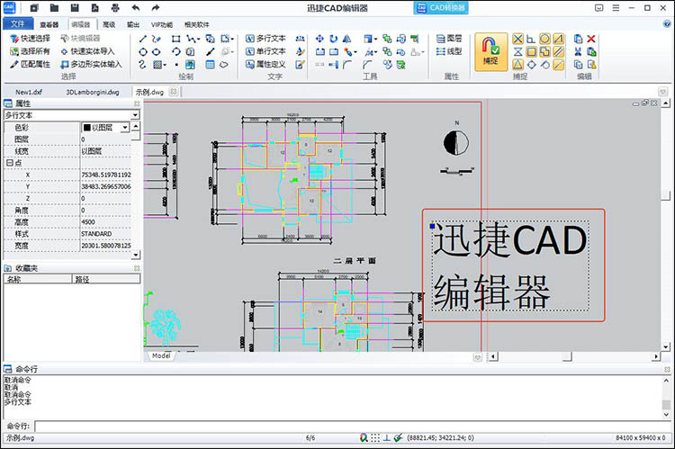This screenshot has width=675, height=449.
Task: Toggle the parallel lines snap option
Action: (558, 52)
